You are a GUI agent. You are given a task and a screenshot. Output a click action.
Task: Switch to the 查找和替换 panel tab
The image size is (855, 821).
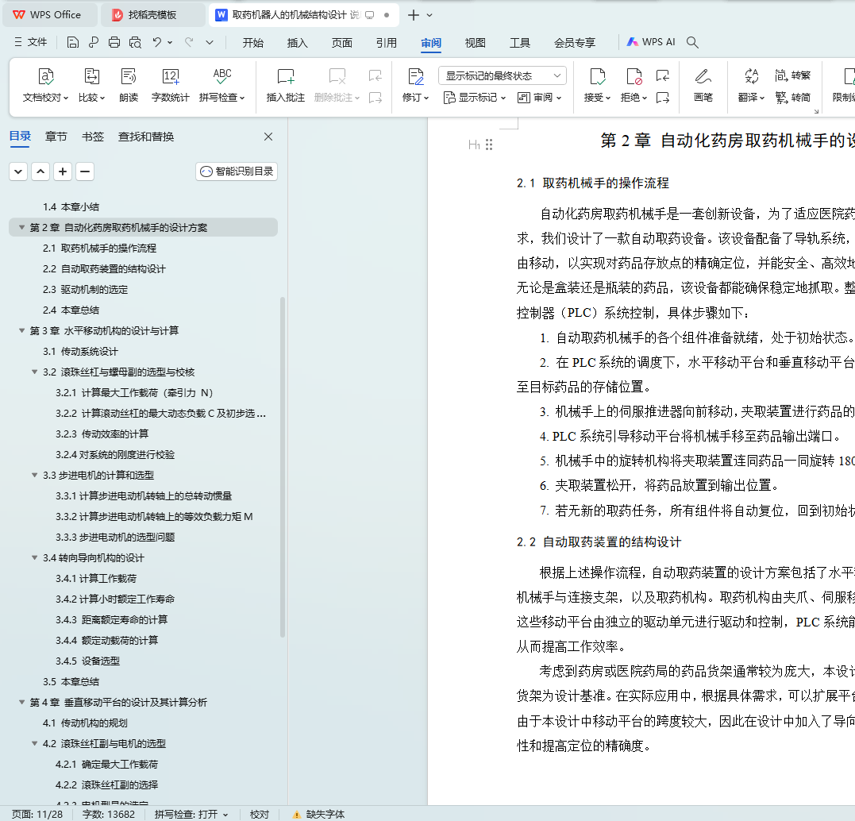(146, 137)
